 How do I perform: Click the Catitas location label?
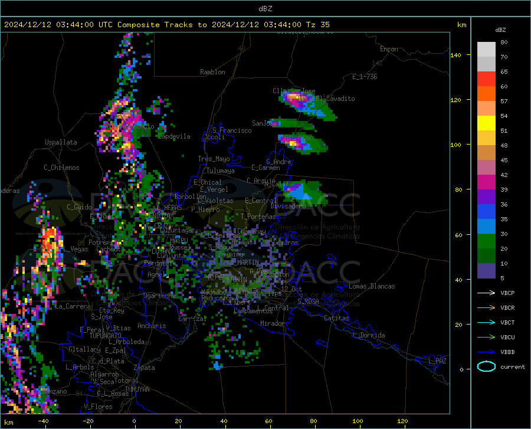tap(337, 318)
